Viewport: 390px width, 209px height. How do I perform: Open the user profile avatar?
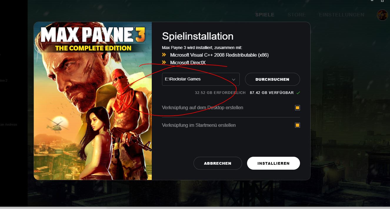pyautogui.click(x=383, y=15)
